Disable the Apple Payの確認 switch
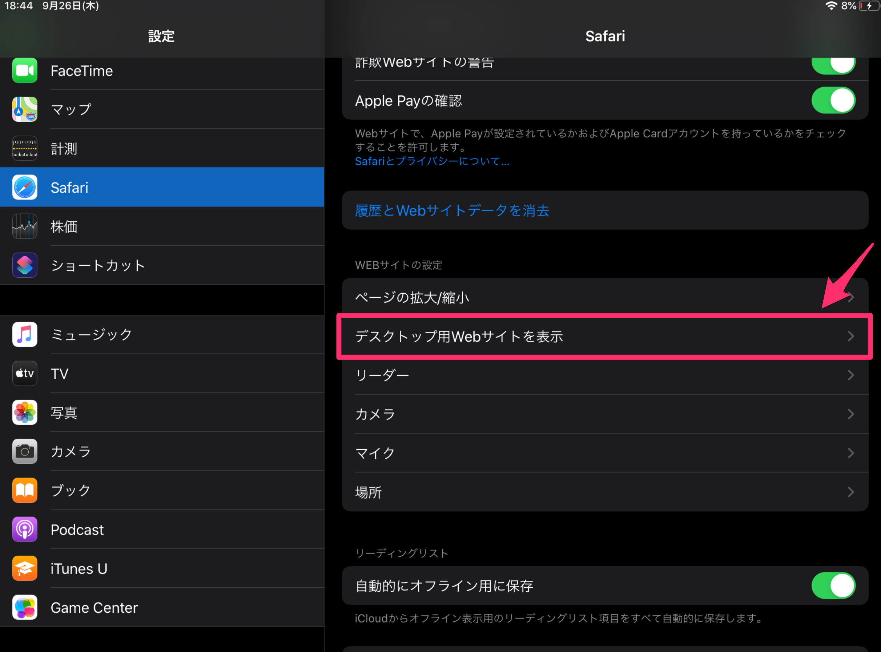 (x=833, y=100)
